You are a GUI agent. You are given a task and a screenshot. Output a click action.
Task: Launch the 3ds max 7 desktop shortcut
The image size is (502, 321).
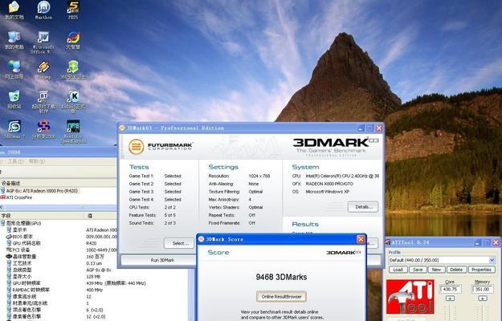14,129
